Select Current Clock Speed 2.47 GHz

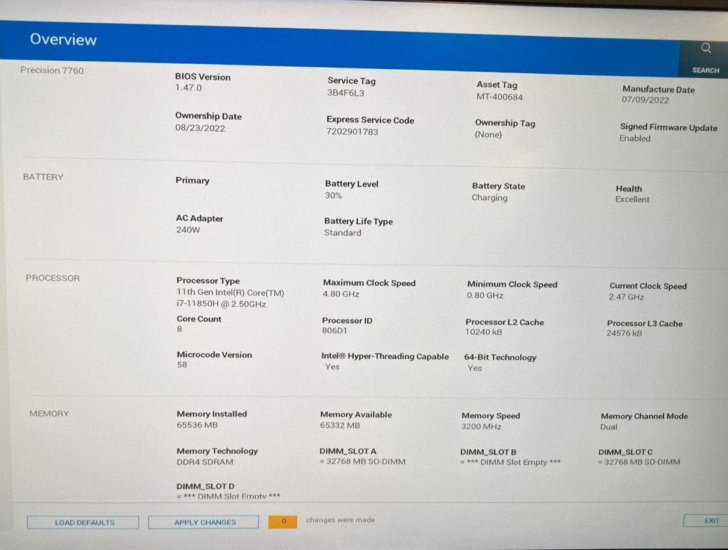626,297
